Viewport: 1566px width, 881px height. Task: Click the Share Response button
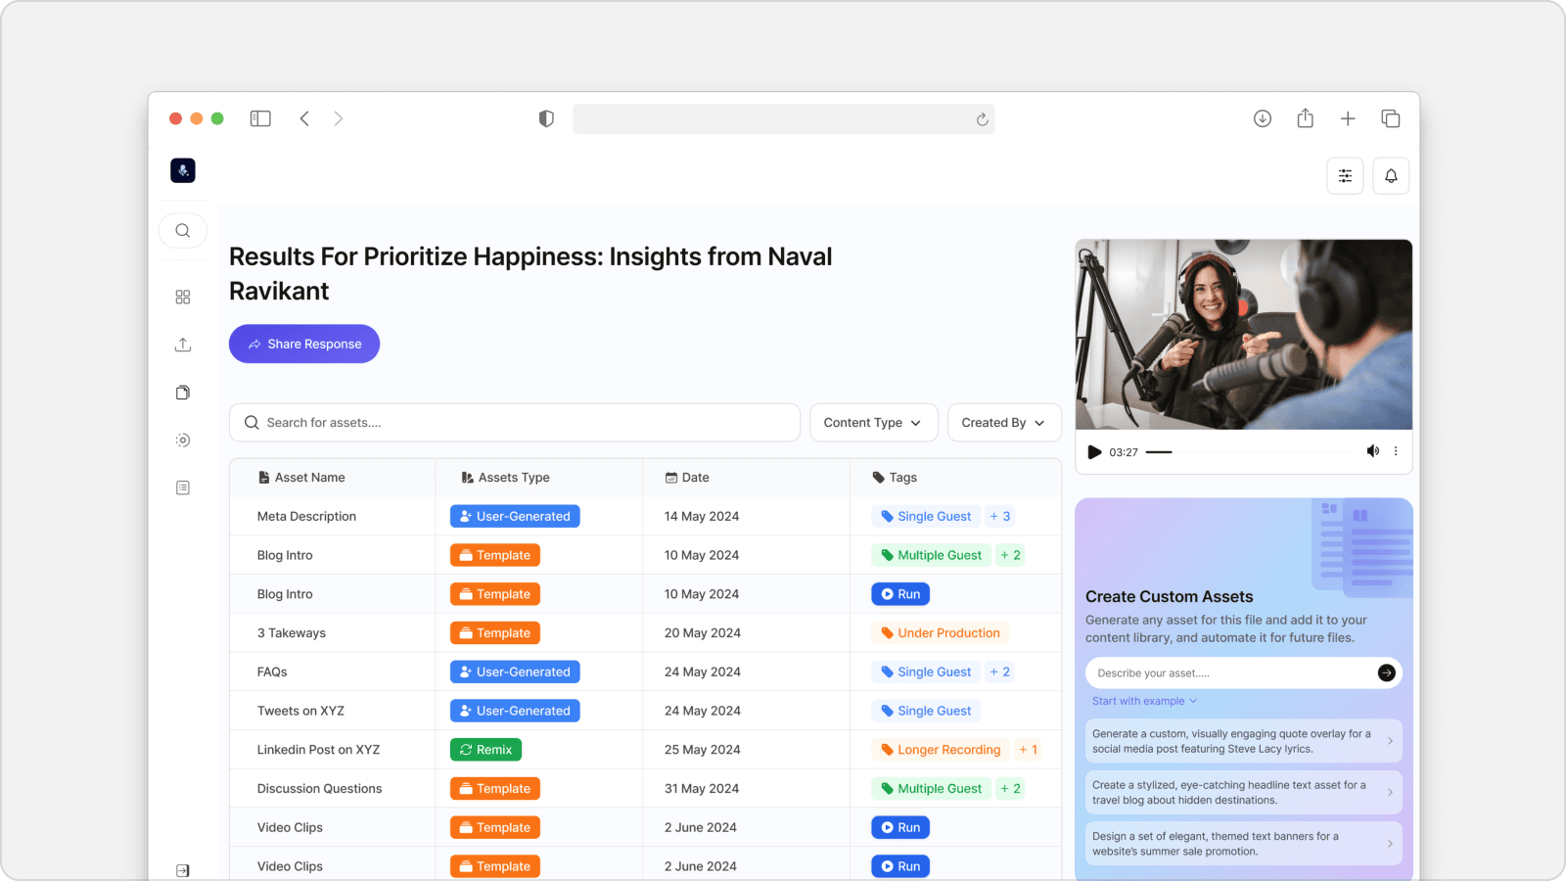coord(304,344)
